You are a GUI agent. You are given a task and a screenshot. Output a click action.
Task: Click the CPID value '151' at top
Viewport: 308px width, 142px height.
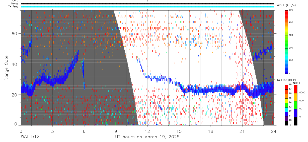(x=147, y=1)
